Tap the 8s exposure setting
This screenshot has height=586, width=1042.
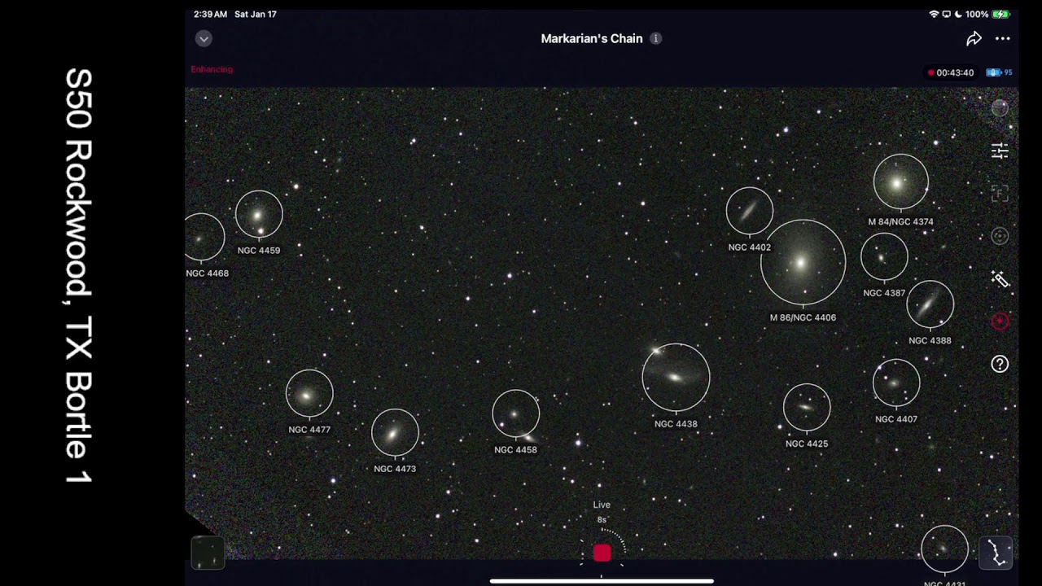602,519
